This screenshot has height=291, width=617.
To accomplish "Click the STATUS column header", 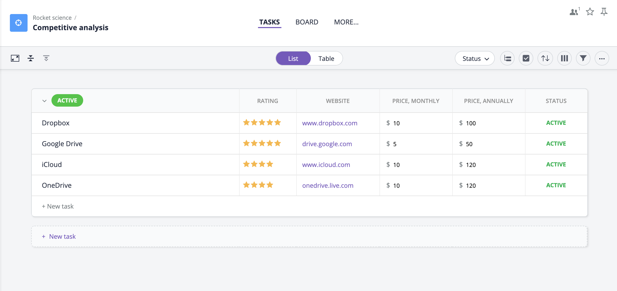I will [556, 101].
